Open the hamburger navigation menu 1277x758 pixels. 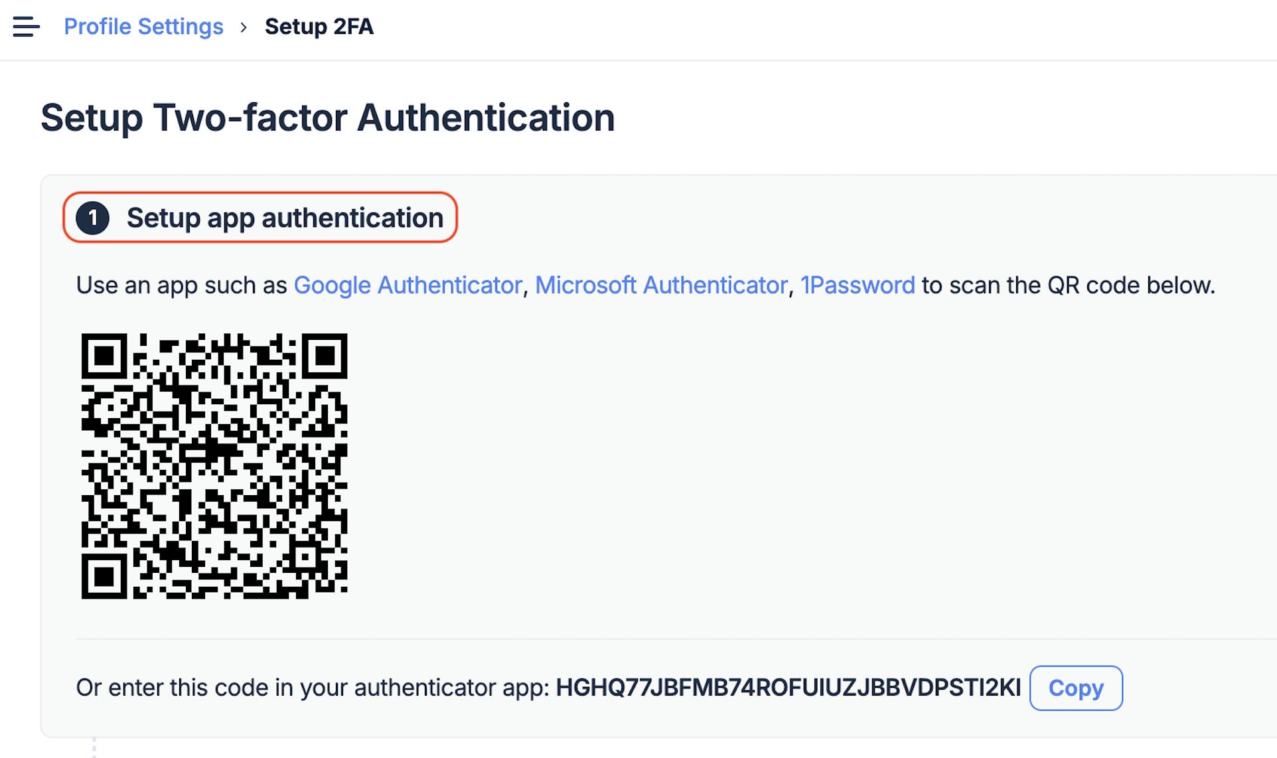coord(26,27)
